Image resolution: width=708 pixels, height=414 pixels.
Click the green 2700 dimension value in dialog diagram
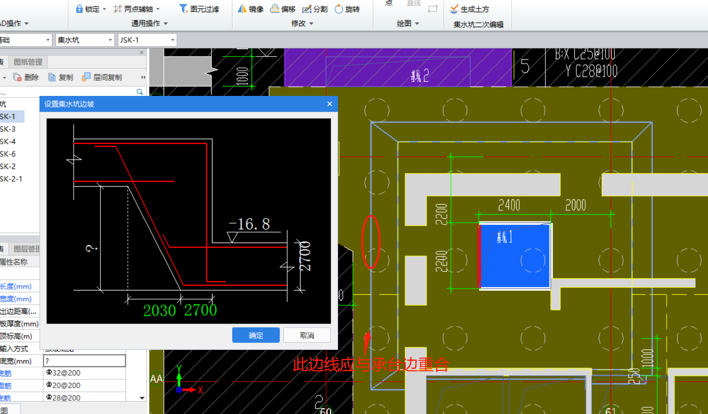click(x=200, y=310)
